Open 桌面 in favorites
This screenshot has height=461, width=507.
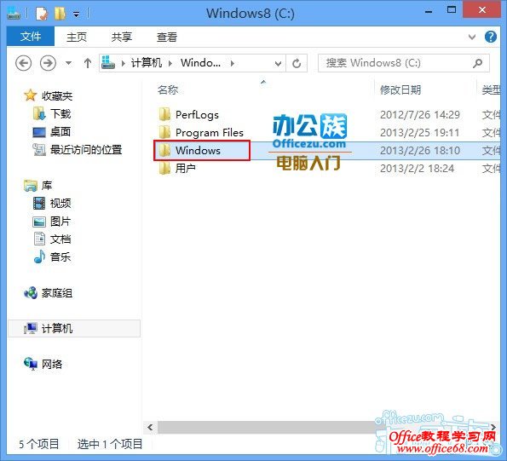60,131
